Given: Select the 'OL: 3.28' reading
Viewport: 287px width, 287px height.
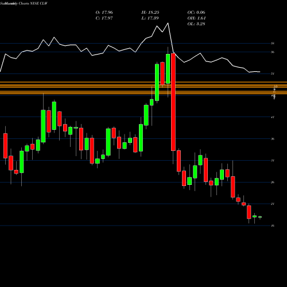Looking at the screenshot, I should pyautogui.click(x=196, y=24).
